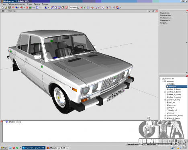Open the Модификация command group
This screenshot has height=150, width=188.
[166, 15]
